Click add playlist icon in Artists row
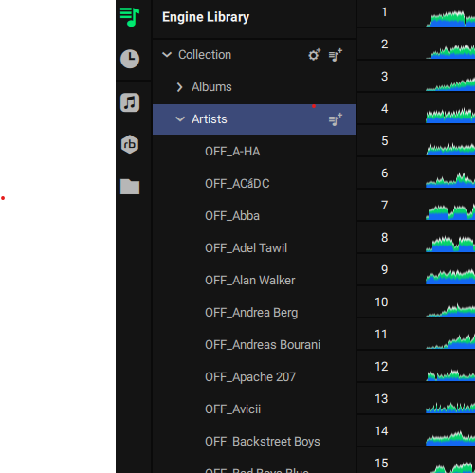The image size is (475, 473). (x=336, y=119)
